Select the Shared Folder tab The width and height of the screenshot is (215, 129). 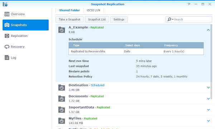tap(70, 10)
